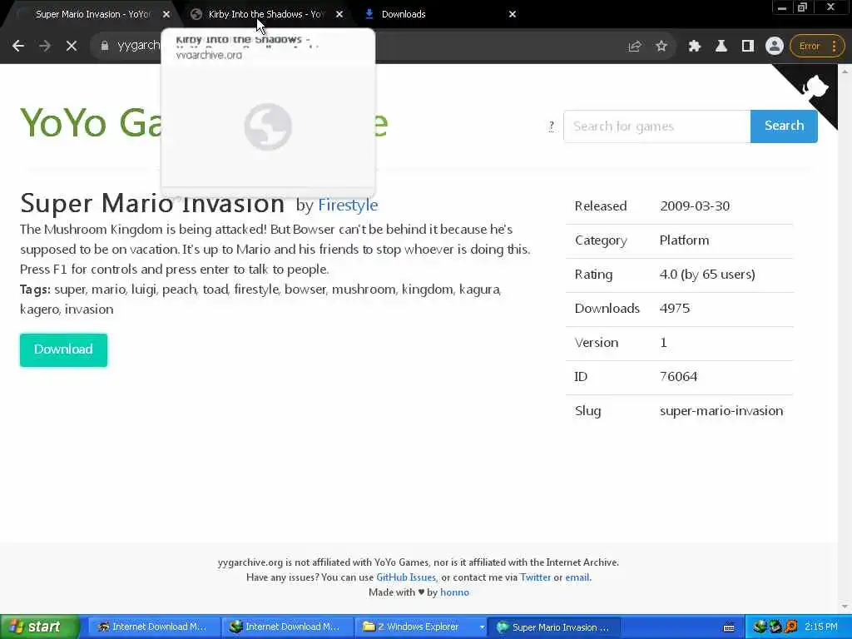Go back to the previous page

pos(18,47)
